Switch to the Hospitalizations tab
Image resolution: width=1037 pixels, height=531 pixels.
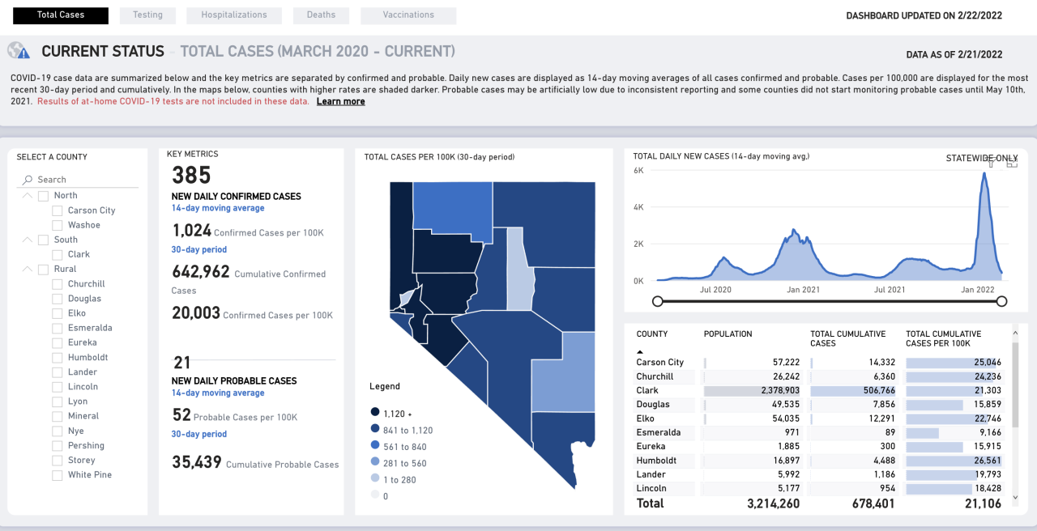[x=234, y=15]
